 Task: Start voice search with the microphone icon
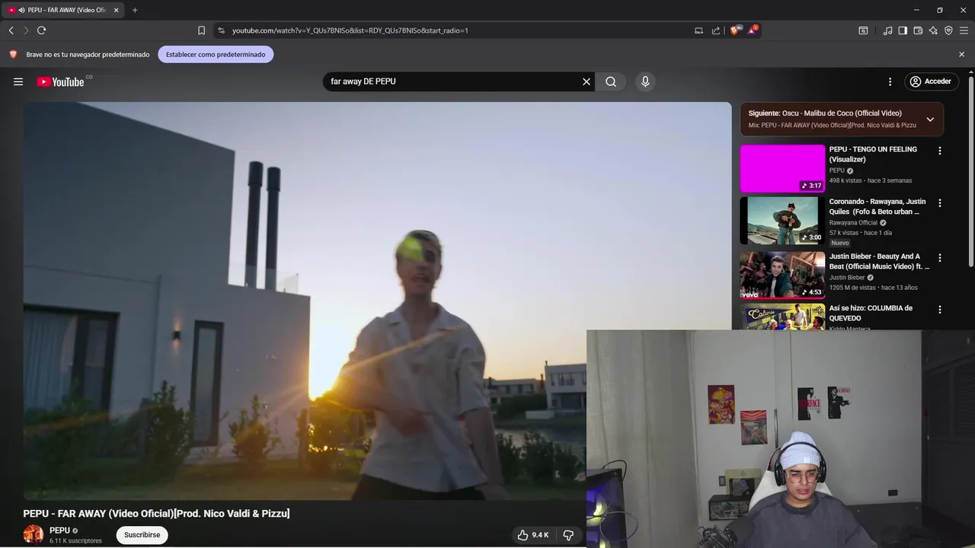tap(645, 81)
